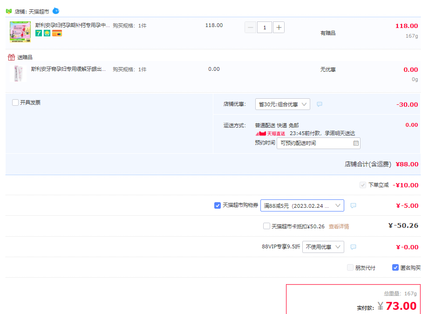Click the orange credit card badge
This screenshot has width=429, height=314.
pos(57,34)
